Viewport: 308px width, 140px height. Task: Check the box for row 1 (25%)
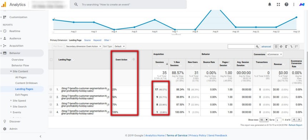(x=51, y=89)
